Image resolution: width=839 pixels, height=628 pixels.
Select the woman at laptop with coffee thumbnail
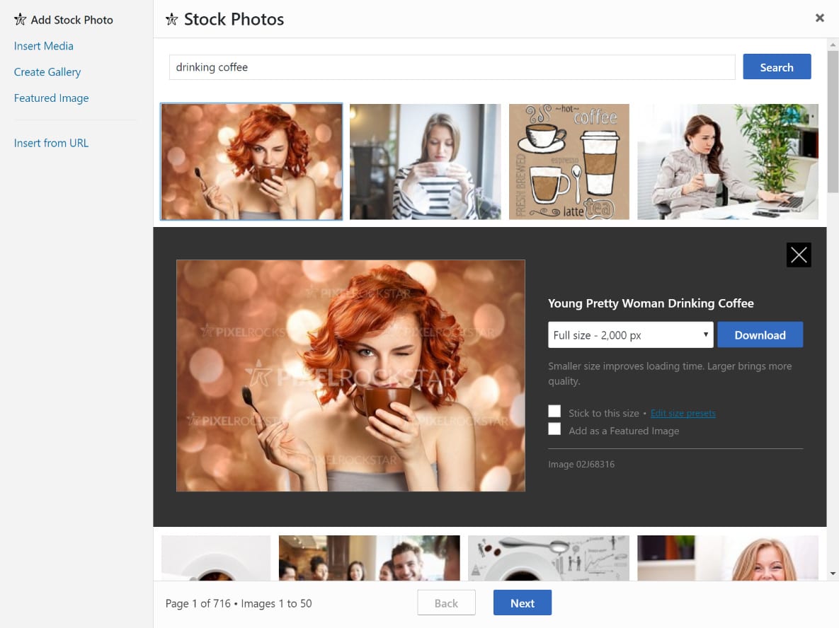(727, 161)
